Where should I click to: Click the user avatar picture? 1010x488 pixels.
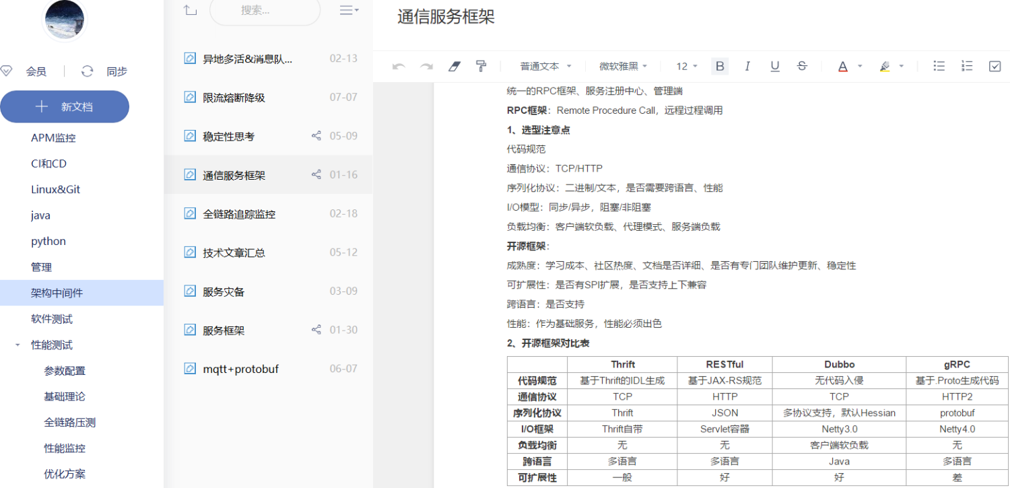click(x=65, y=19)
